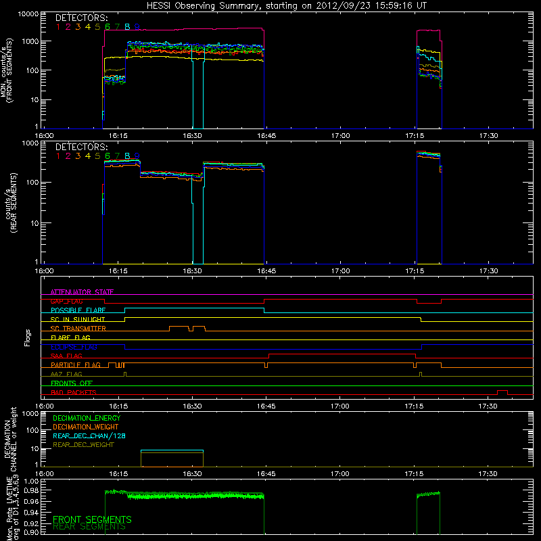Select DETECTORS: label in front segments panel

(82, 18)
